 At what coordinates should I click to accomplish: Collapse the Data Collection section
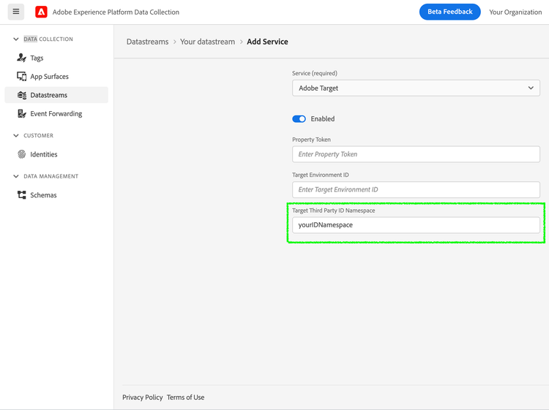pos(16,39)
